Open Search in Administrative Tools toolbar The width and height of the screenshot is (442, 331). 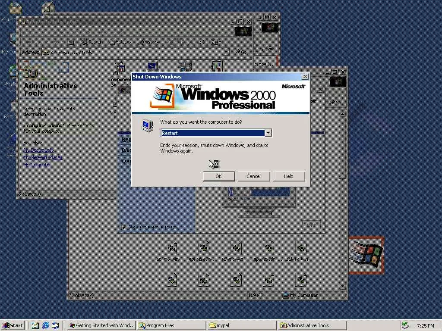[x=92, y=42]
